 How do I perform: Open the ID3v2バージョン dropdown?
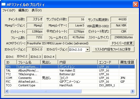click(87, 49)
